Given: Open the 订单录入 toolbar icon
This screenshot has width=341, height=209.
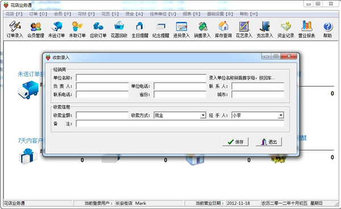Looking at the screenshot, I should [x=15, y=30].
